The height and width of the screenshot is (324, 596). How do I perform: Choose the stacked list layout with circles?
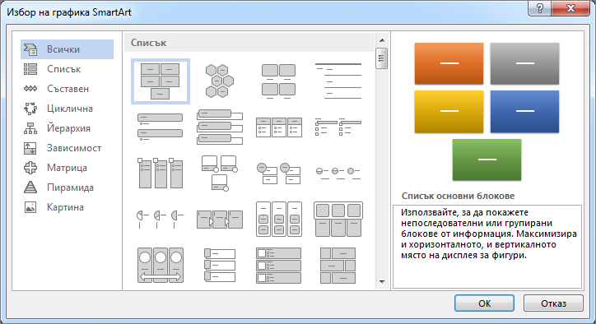279,174
